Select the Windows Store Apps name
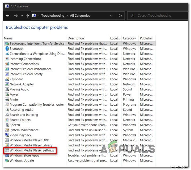Screen dimensions: 191x170 [x=24, y=155]
